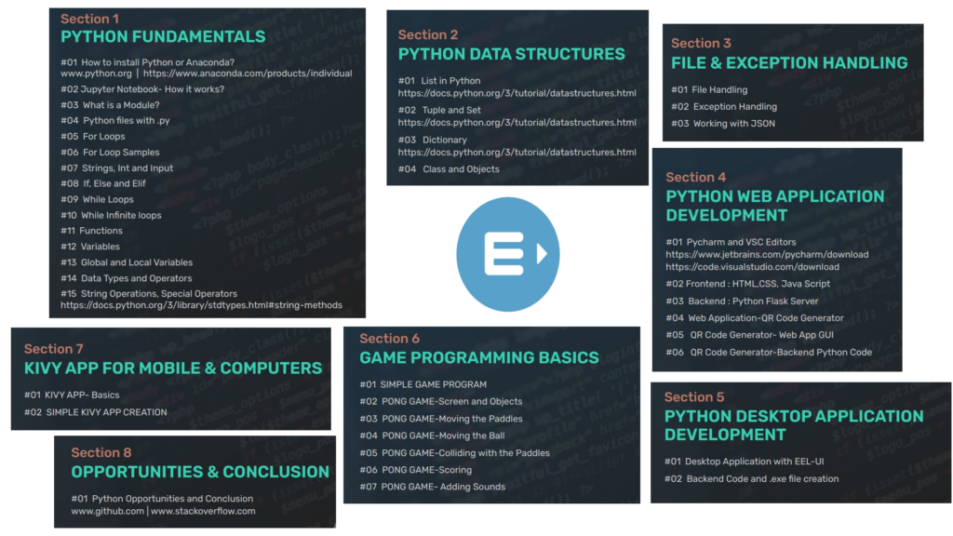Open the stdtypes string-methods documentation link
Image resolution: width=953 pixels, height=536 pixels.
coord(203,304)
